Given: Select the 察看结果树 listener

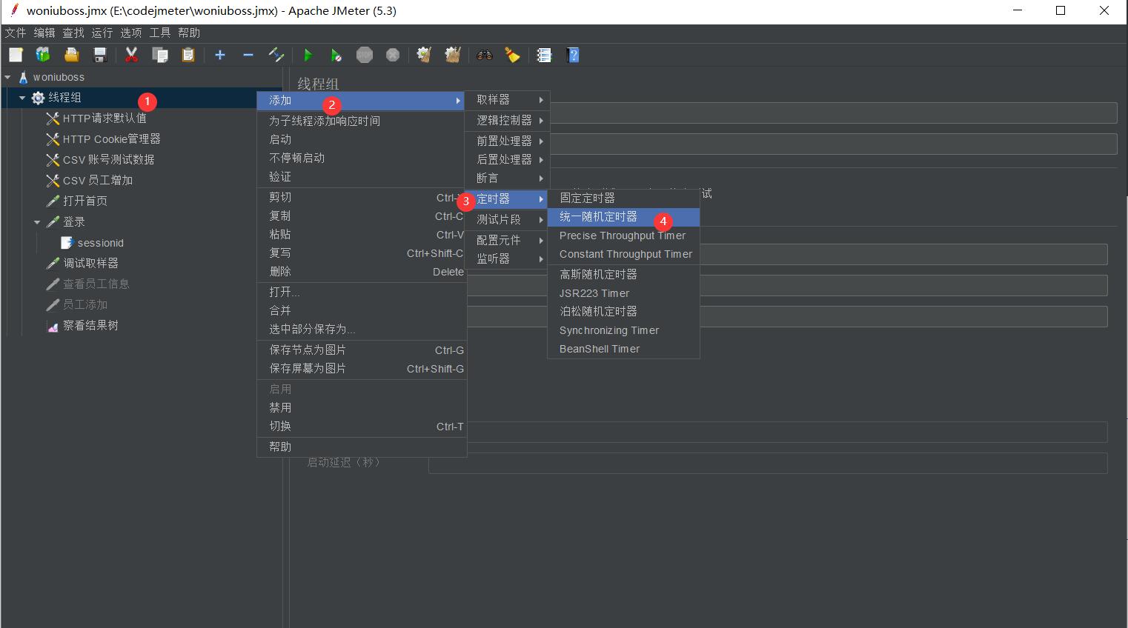Looking at the screenshot, I should (x=90, y=326).
